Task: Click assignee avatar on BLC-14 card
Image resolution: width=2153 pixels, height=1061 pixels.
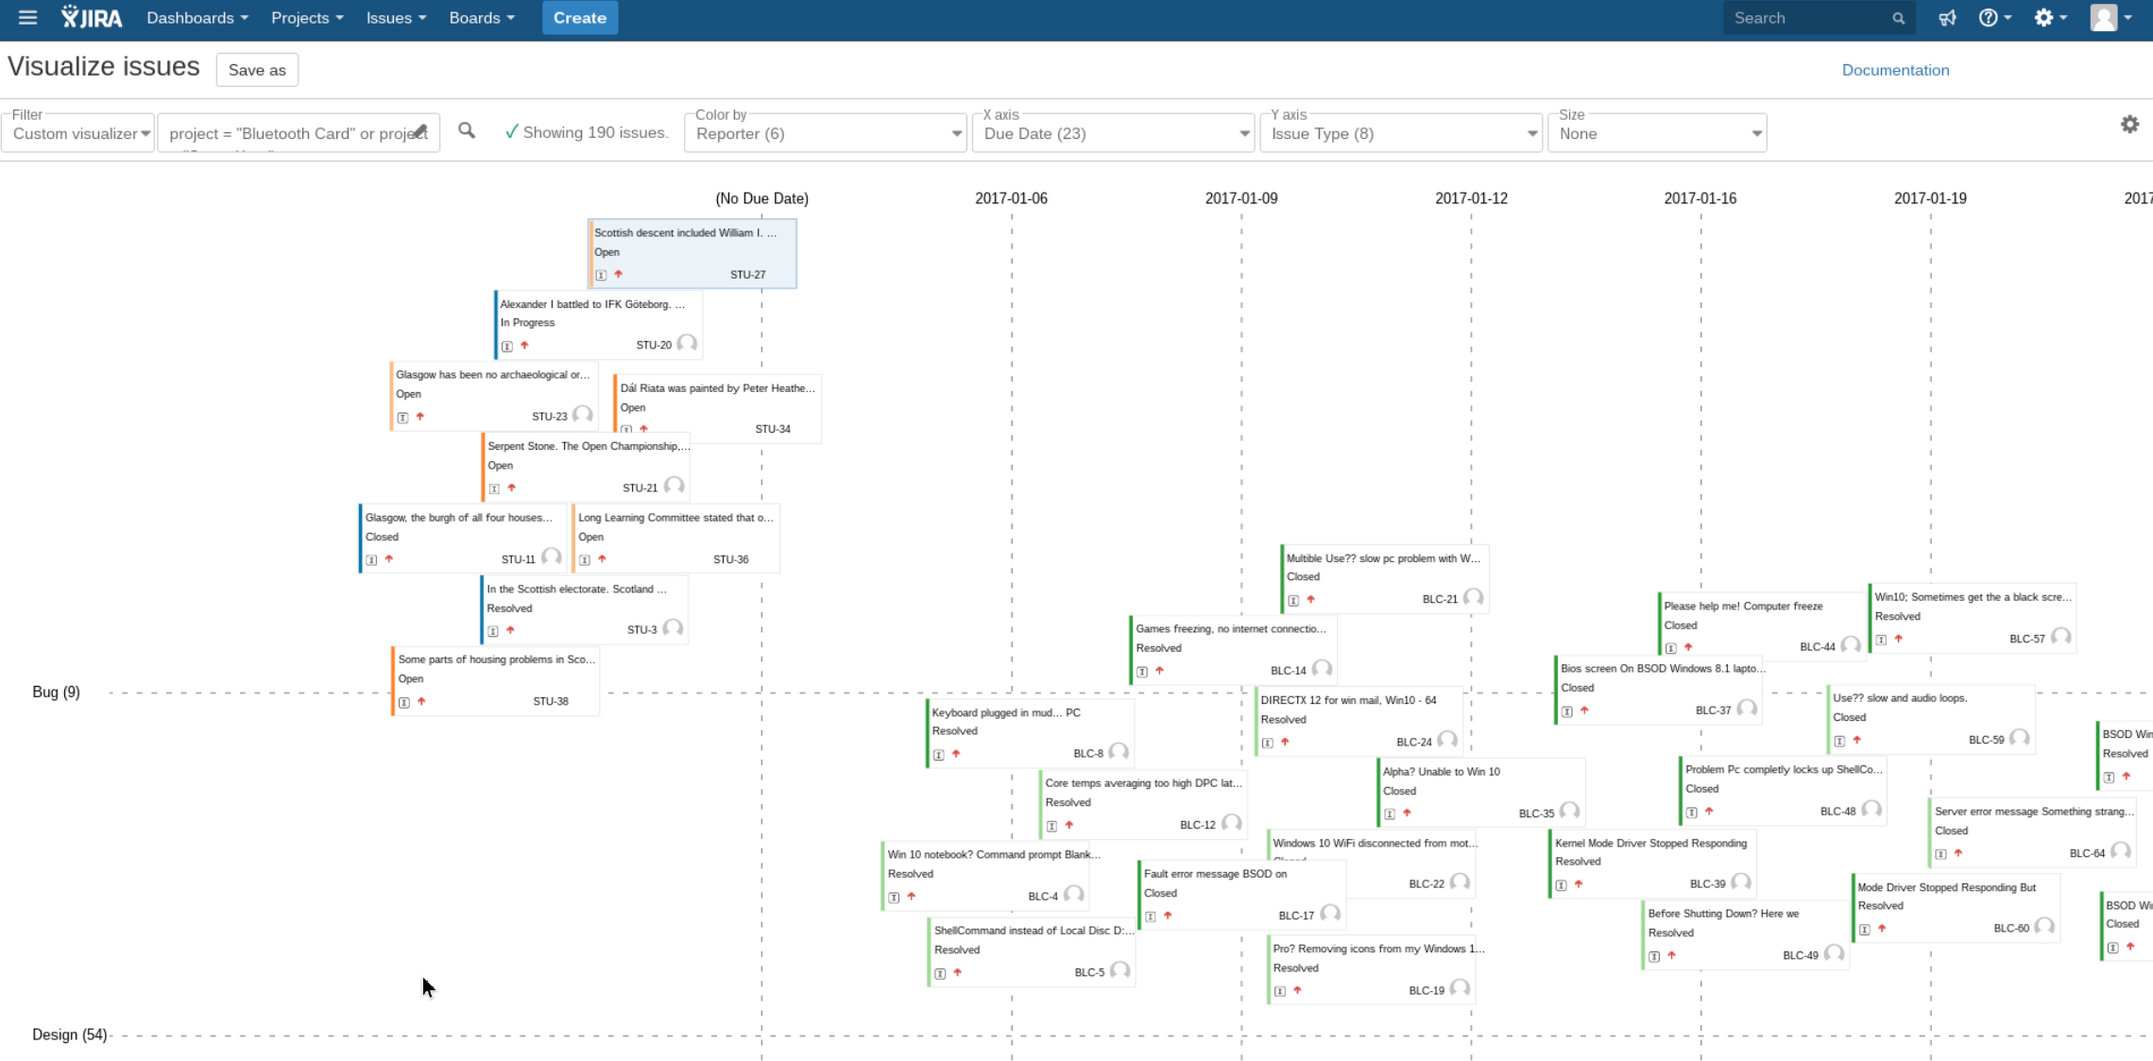Action: (1322, 669)
